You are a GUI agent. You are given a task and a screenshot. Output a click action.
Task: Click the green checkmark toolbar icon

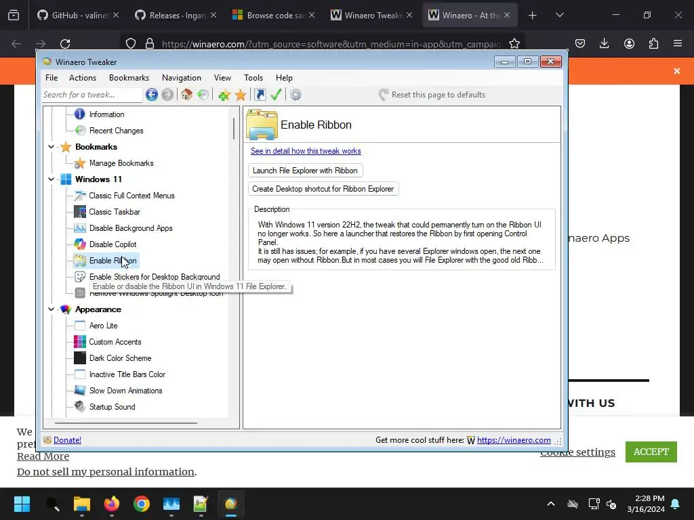click(276, 95)
